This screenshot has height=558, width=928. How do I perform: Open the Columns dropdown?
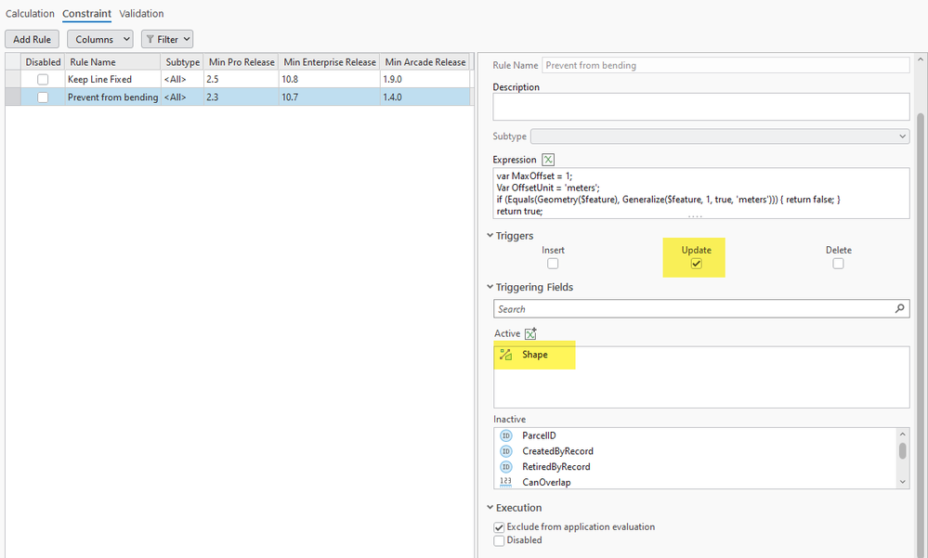pos(100,39)
